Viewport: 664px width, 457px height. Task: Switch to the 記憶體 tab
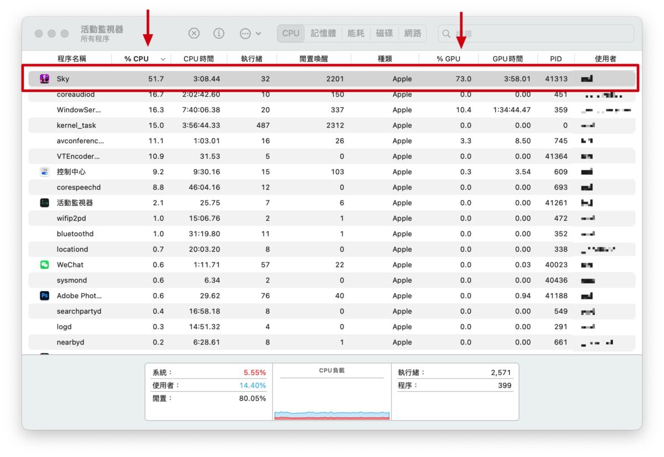(323, 33)
